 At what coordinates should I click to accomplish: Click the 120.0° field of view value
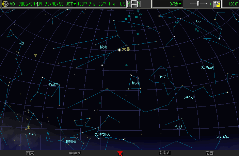pyautogui.click(x=233, y=4)
